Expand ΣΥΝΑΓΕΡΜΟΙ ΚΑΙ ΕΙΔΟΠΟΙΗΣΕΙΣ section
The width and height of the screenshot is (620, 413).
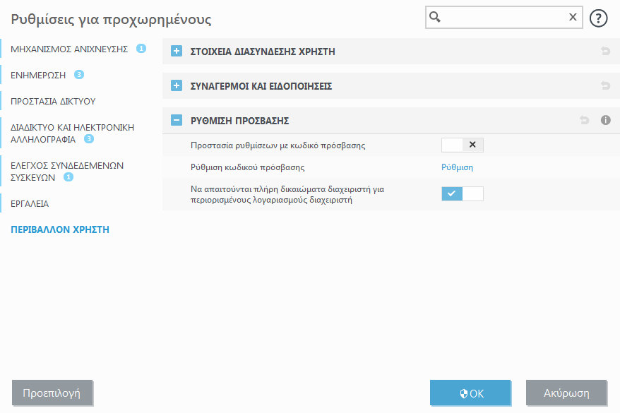tap(176, 85)
